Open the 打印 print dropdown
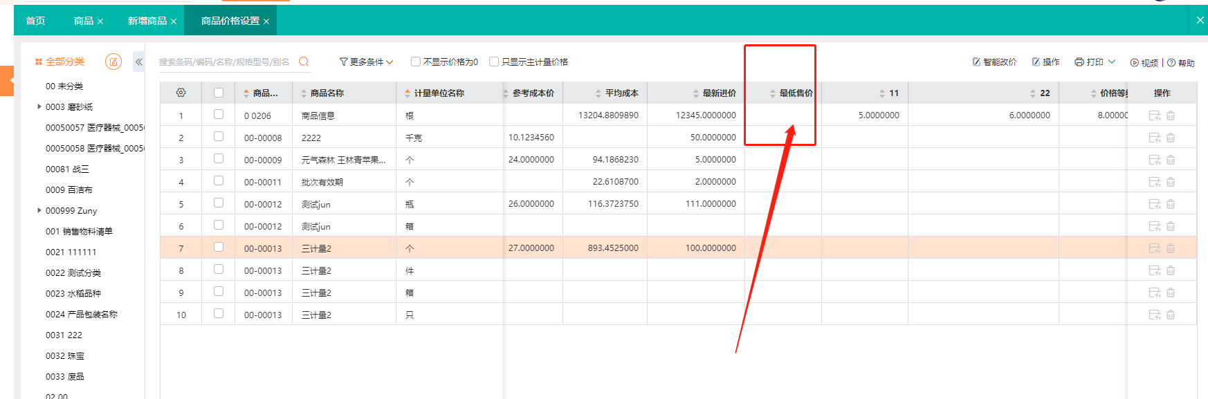This screenshot has width=1208, height=399. [x=1095, y=62]
